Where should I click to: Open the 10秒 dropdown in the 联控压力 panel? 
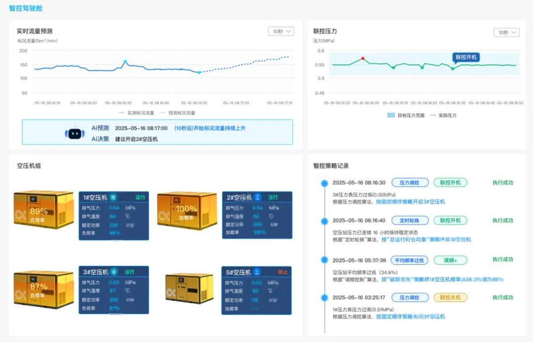[x=505, y=31]
